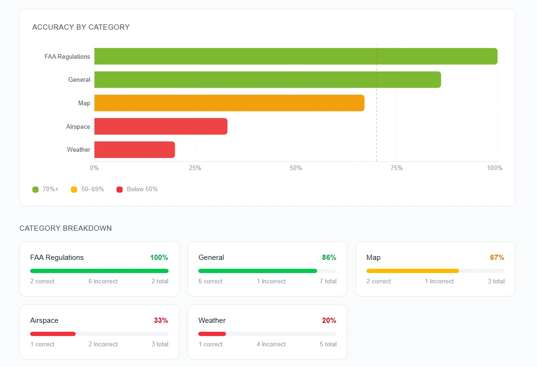Click '1 incorrect' on Map card
The image size is (537, 367).
(x=439, y=281)
